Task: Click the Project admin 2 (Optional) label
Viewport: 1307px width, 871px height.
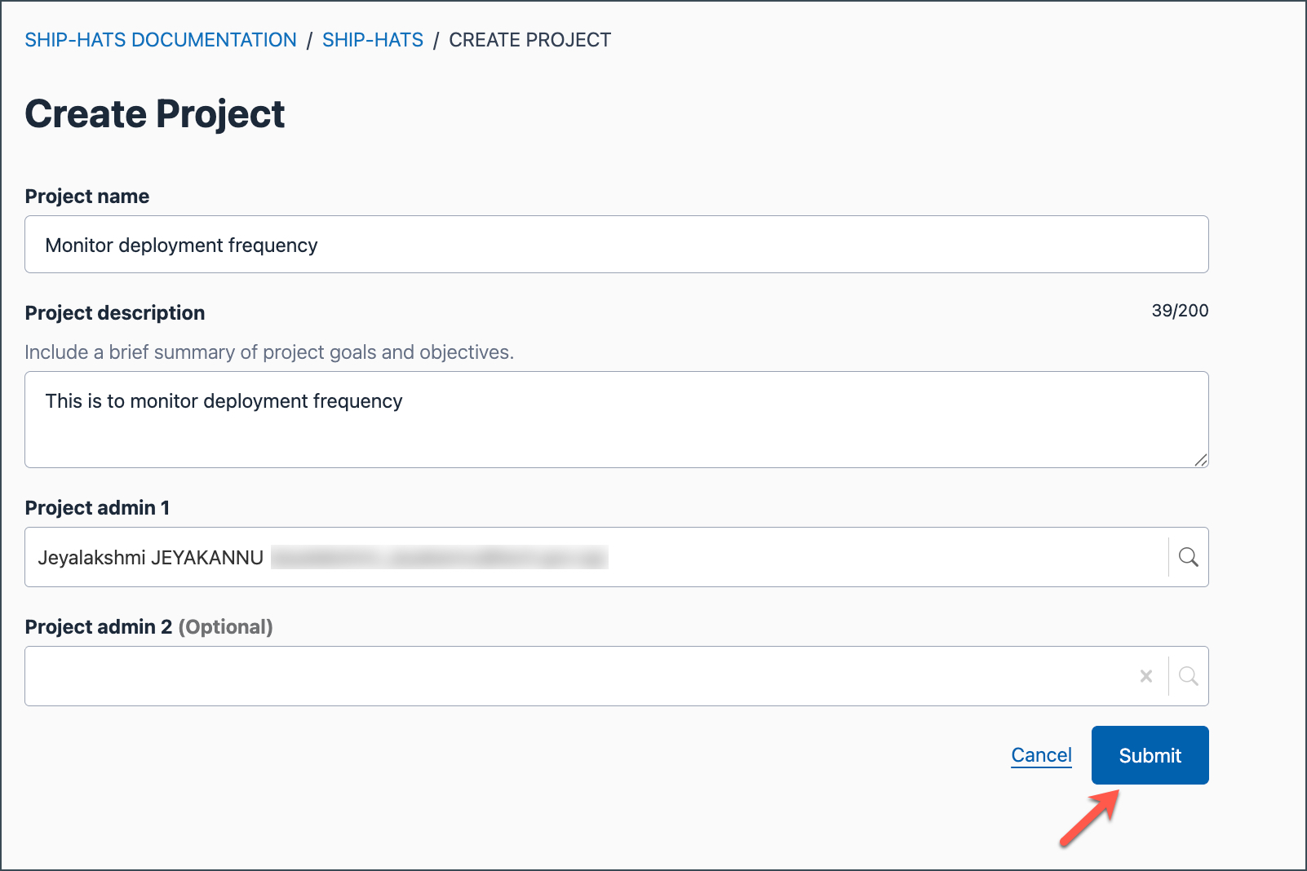Action: coord(149,627)
